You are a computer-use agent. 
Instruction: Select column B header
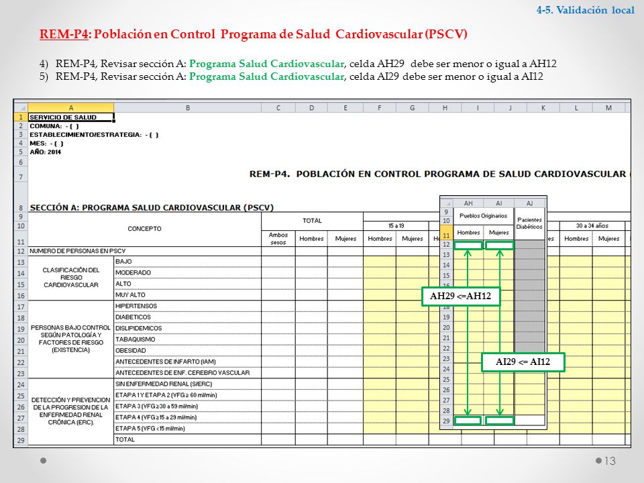pyautogui.click(x=188, y=107)
